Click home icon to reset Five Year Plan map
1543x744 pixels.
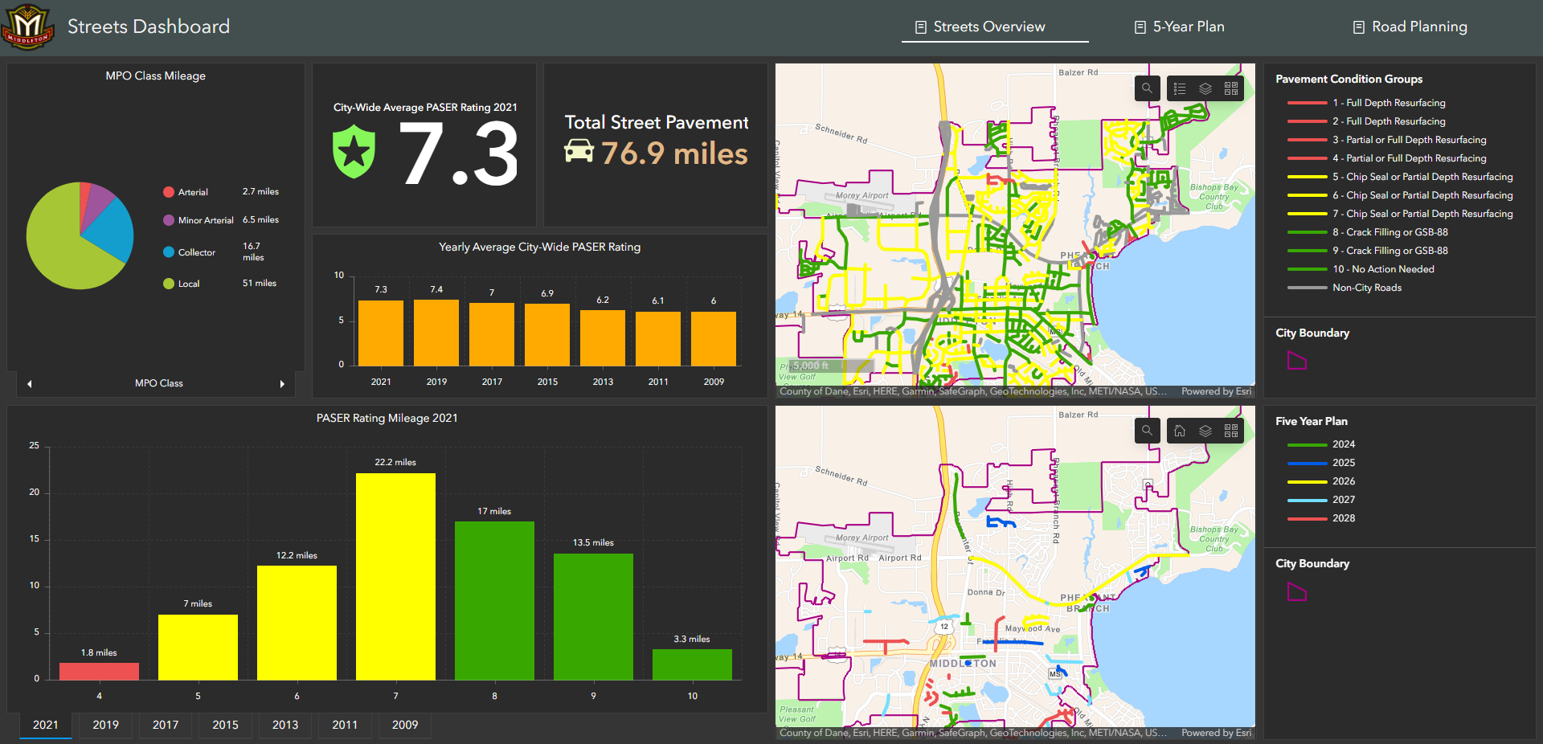(x=1180, y=431)
